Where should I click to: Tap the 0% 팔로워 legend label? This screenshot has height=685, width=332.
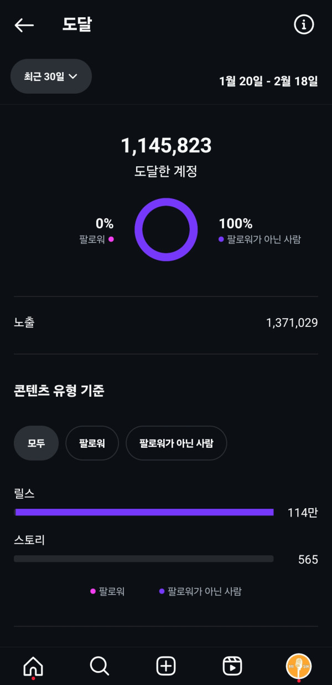pyautogui.click(x=97, y=231)
